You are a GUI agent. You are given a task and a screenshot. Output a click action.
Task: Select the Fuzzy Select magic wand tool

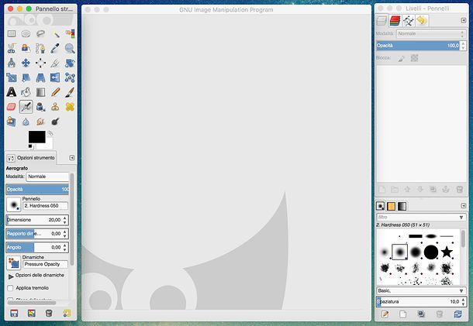(x=55, y=33)
